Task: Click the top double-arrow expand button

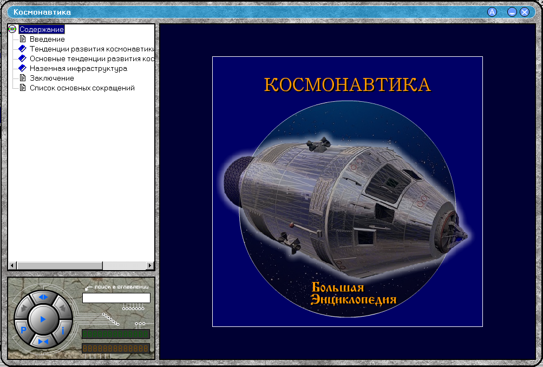Action: tap(43, 297)
